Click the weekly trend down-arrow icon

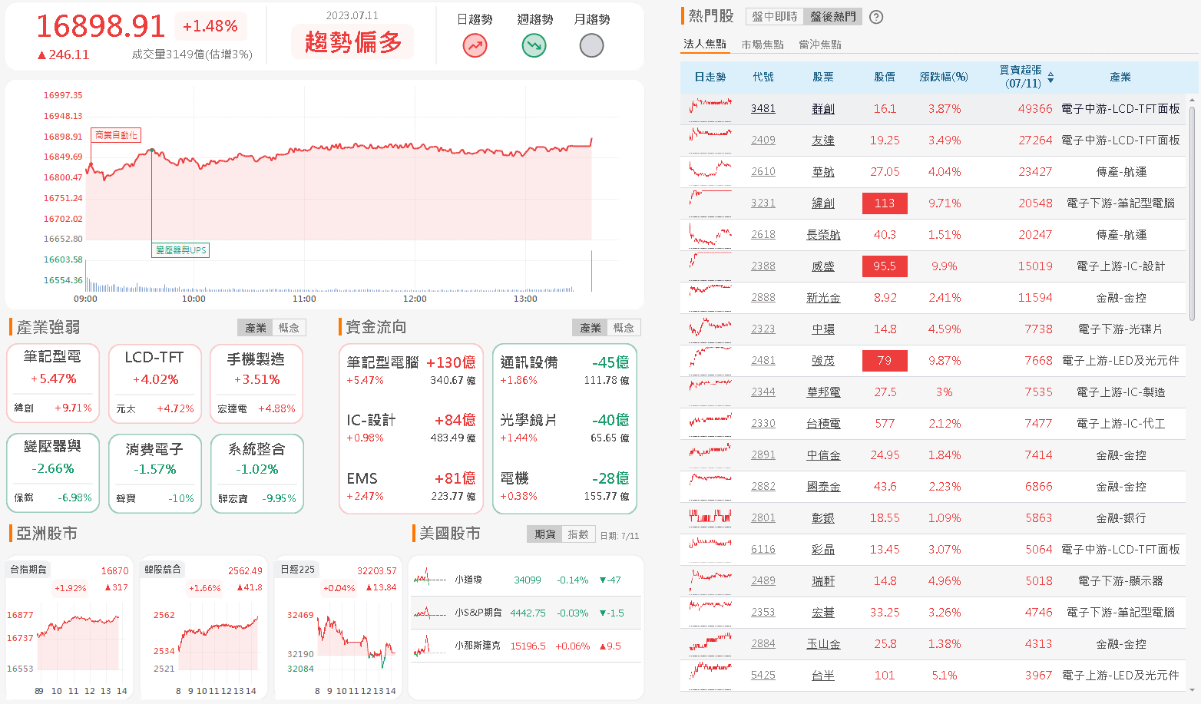click(x=534, y=46)
